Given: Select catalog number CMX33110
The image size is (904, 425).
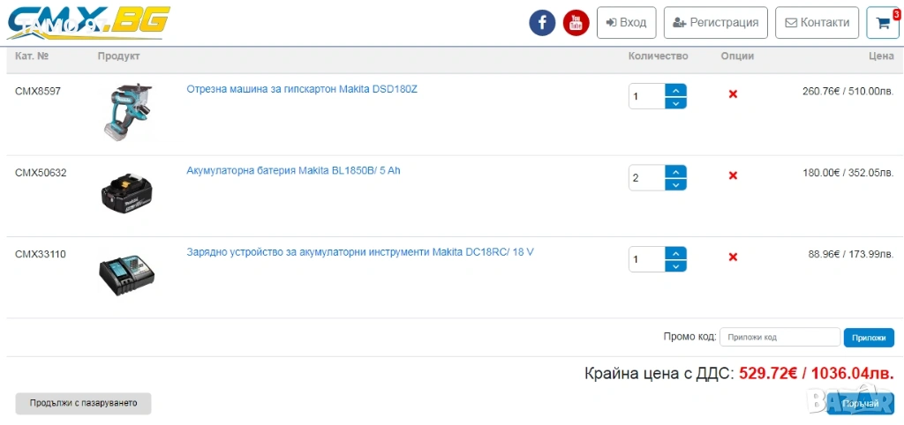Looking at the screenshot, I should pyautogui.click(x=41, y=254).
